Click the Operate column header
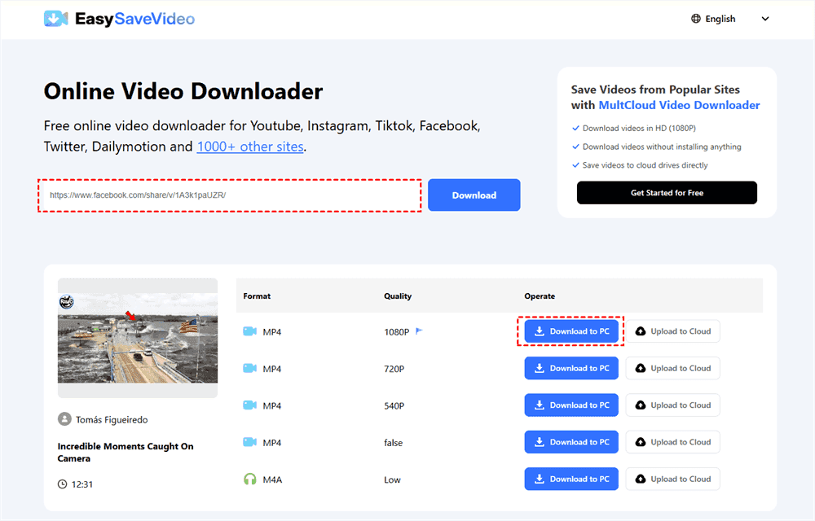The image size is (815, 521). [540, 296]
